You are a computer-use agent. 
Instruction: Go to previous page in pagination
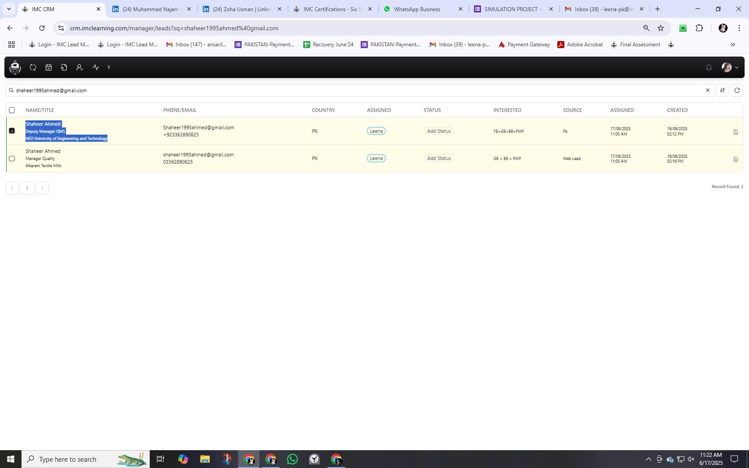(12, 188)
